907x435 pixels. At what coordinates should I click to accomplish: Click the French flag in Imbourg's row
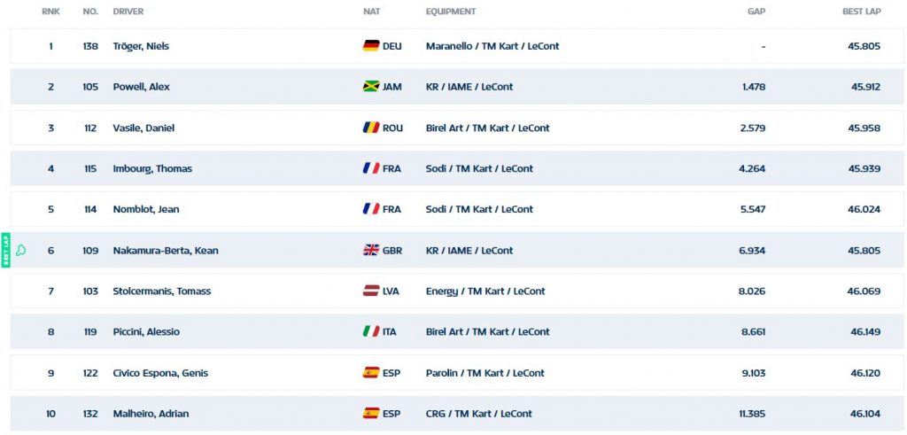[371, 168]
